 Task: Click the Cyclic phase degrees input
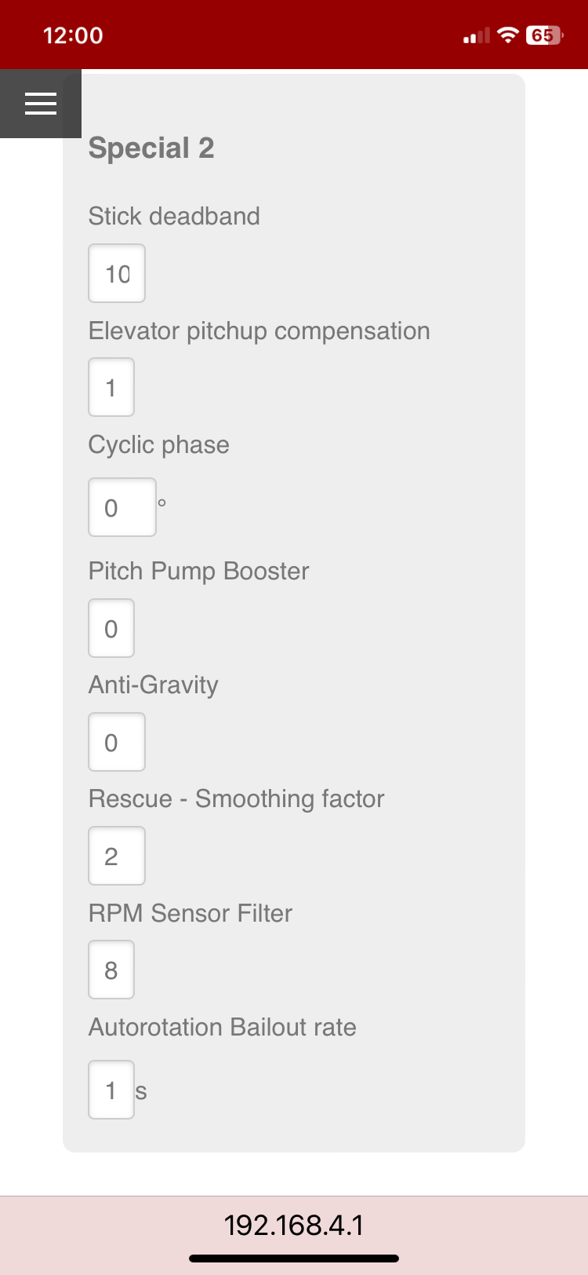coord(122,507)
